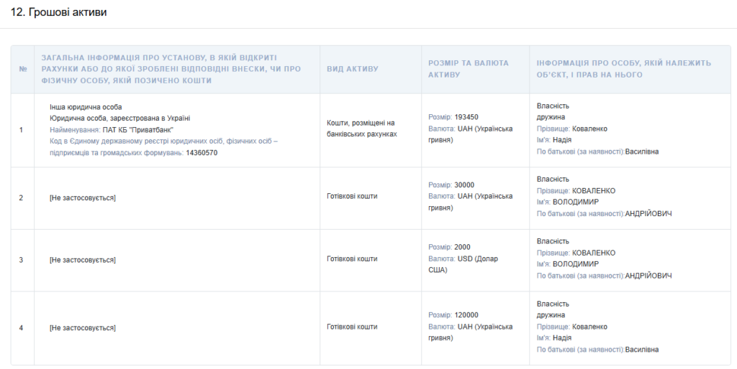Select "Готівкові кошти" in row three
The width and height of the screenshot is (737, 369).
[351, 259]
